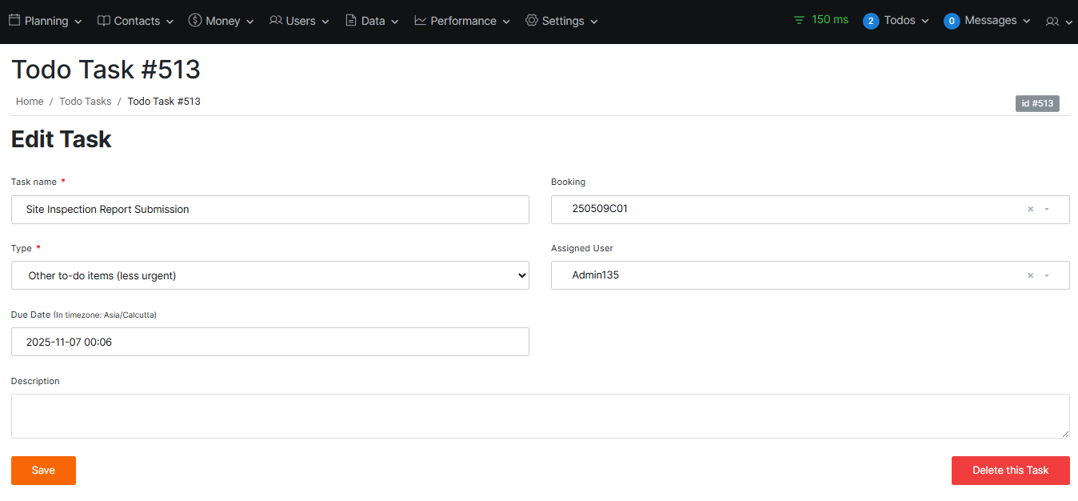Expand the Booking dropdown arrow

[1047, 209]
